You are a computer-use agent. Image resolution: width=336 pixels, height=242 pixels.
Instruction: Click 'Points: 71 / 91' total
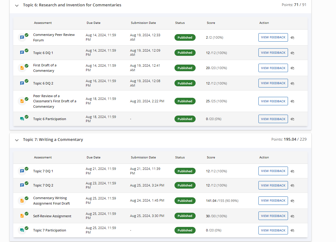[x=294, y=5]
